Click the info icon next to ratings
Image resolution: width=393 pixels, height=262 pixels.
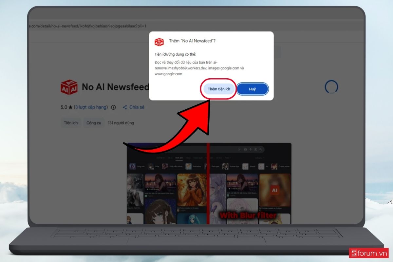(113, 107)
